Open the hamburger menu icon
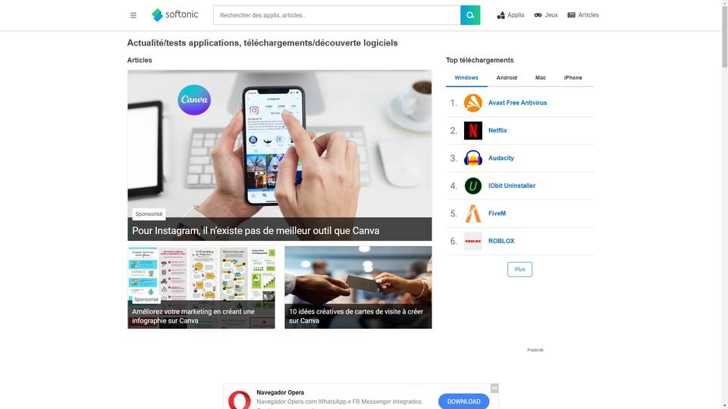Image resolution: width=728 pixels, height=409 pixels. point(133,15)
